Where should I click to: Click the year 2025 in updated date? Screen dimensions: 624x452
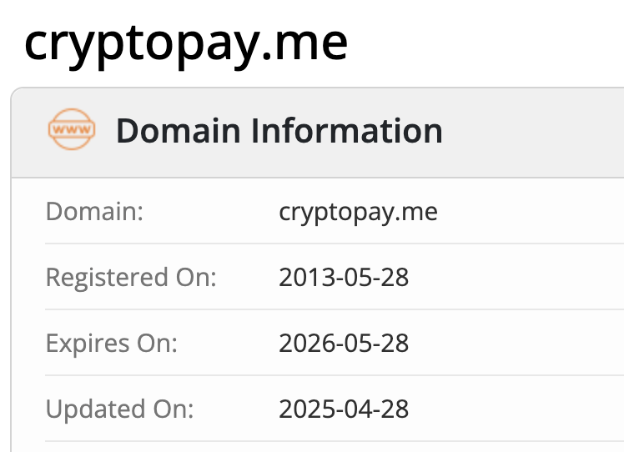[x=303, y=409]
